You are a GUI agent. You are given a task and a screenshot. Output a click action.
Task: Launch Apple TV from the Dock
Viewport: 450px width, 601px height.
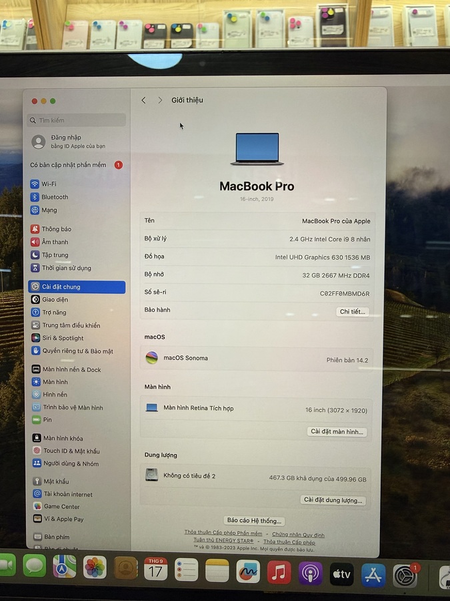[x=342, y=574]
